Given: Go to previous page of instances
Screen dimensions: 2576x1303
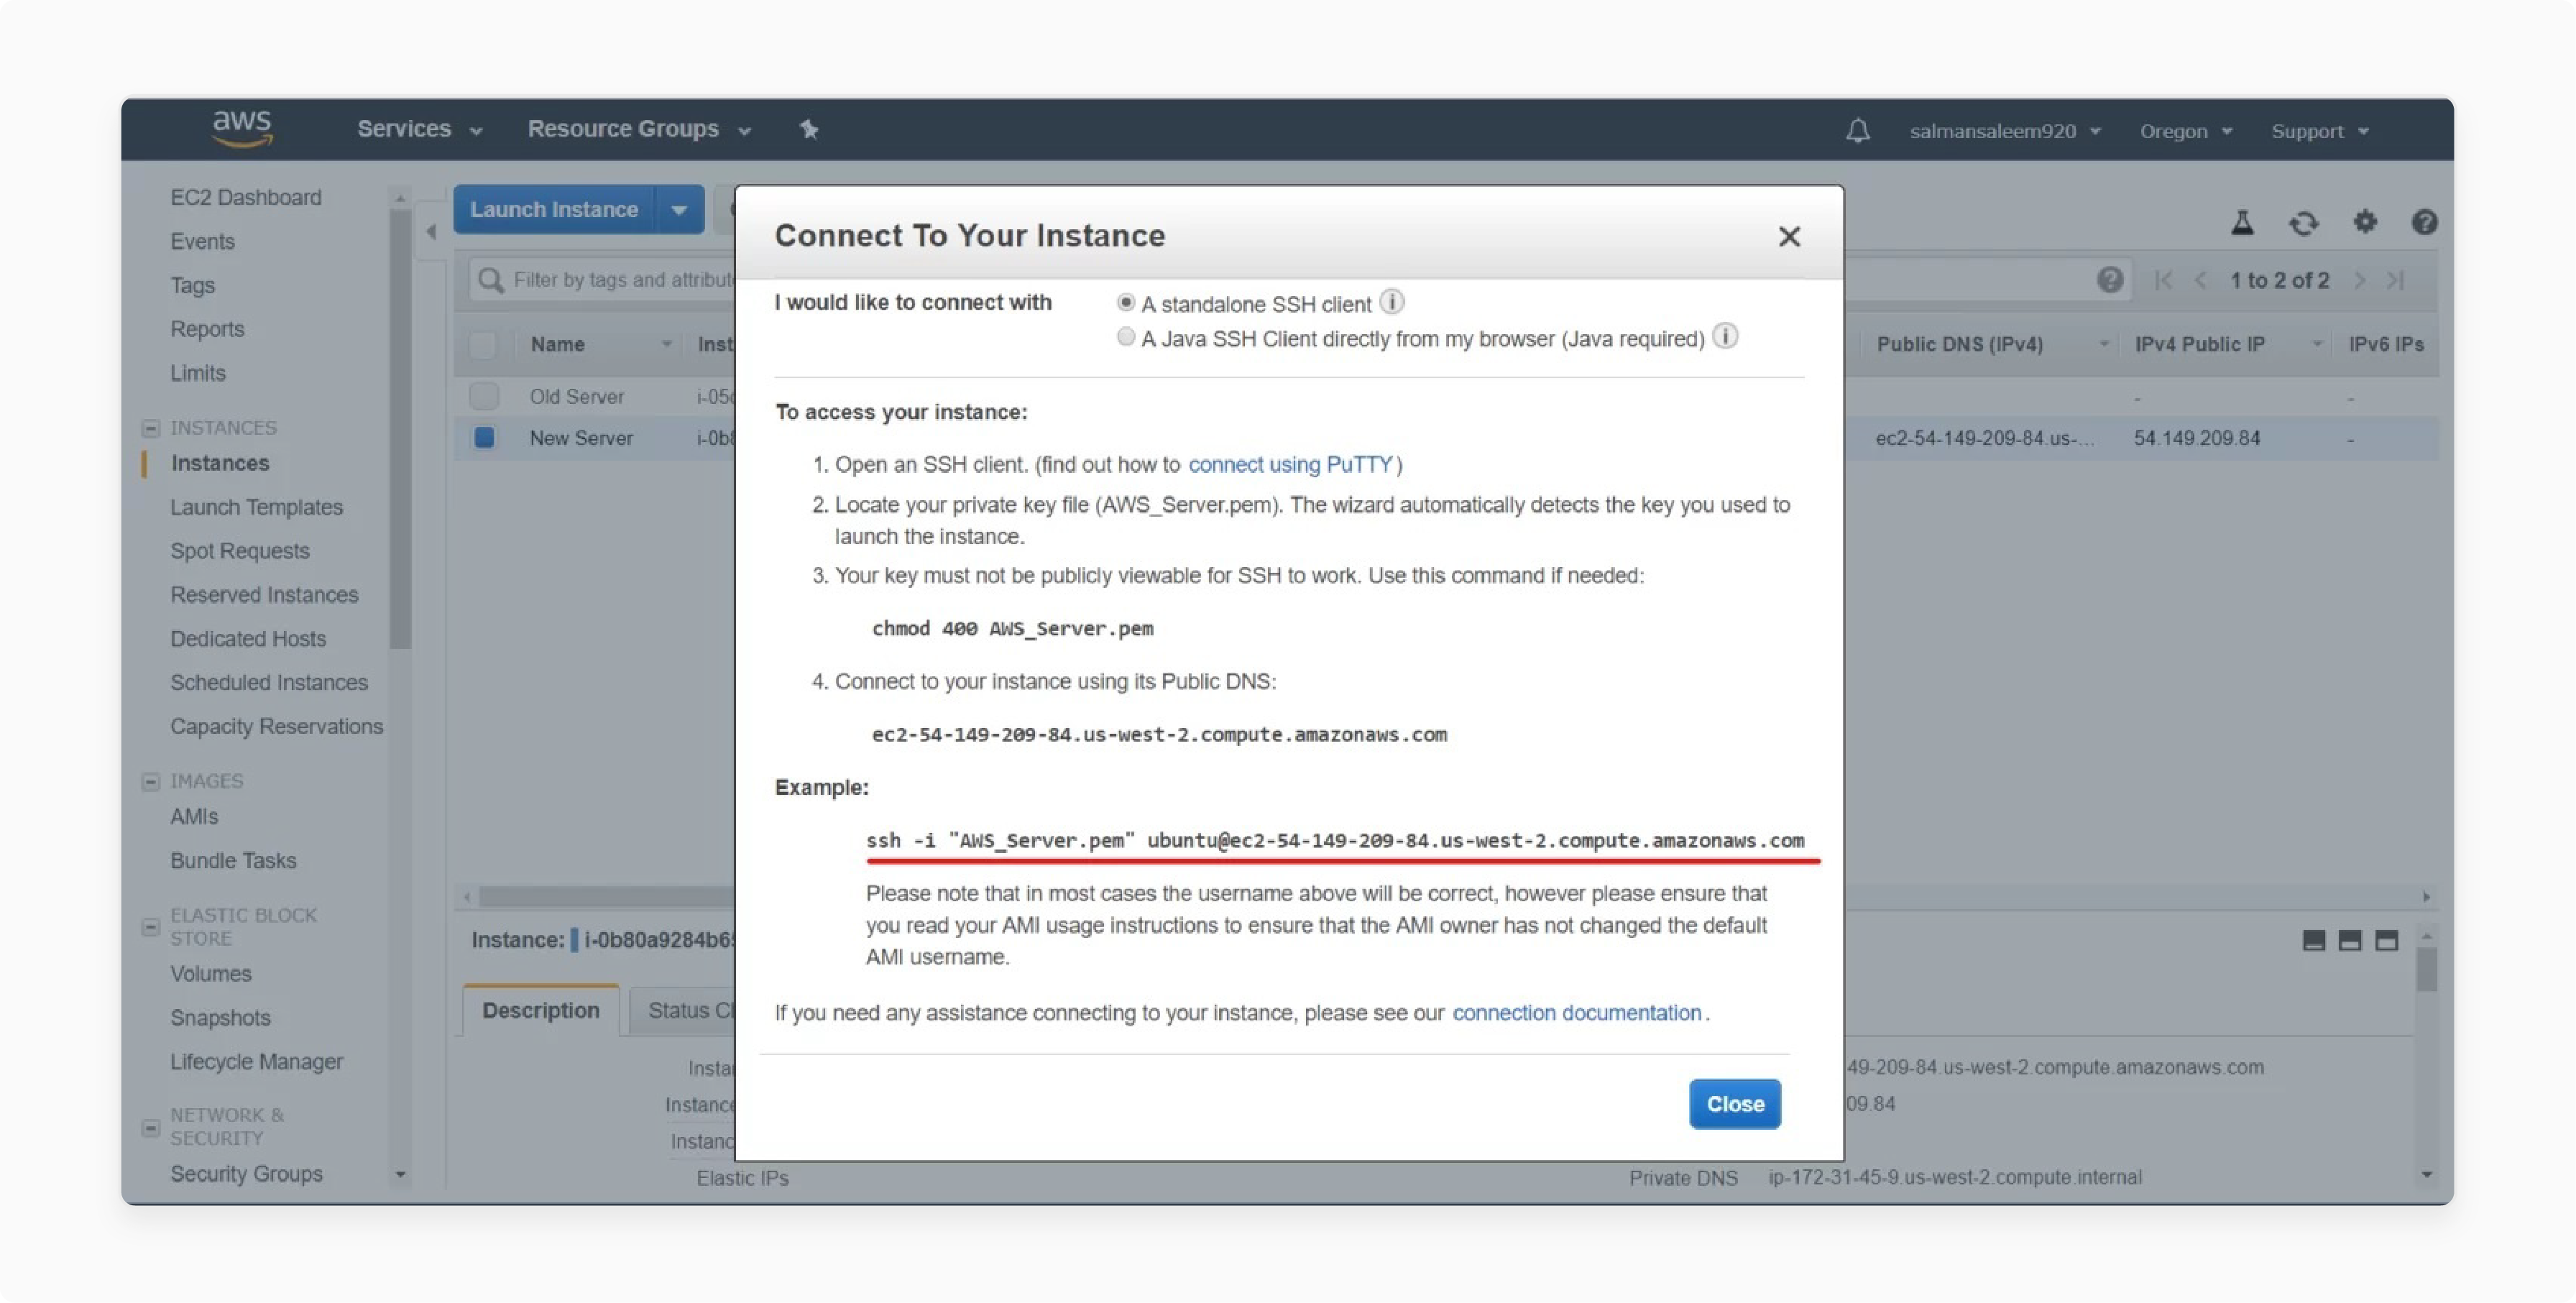Looking at the screenshot, I should pyautogui.click(x=2200, y=280).
